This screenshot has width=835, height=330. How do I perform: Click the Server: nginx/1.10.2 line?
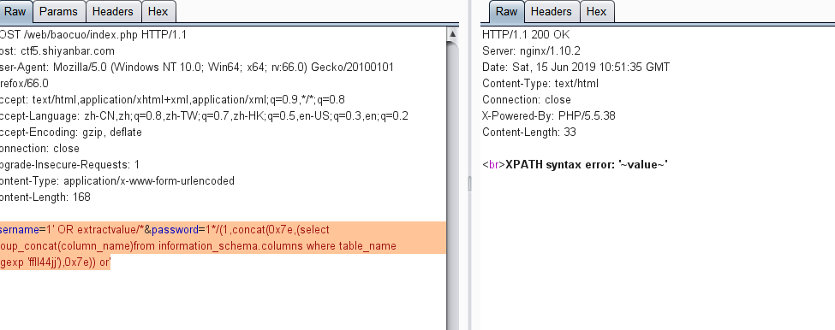point(531,51)
